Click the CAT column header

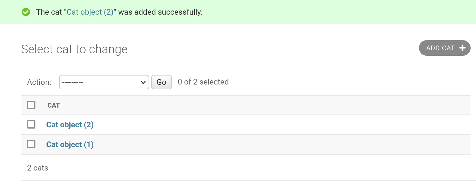pos(54,105)
